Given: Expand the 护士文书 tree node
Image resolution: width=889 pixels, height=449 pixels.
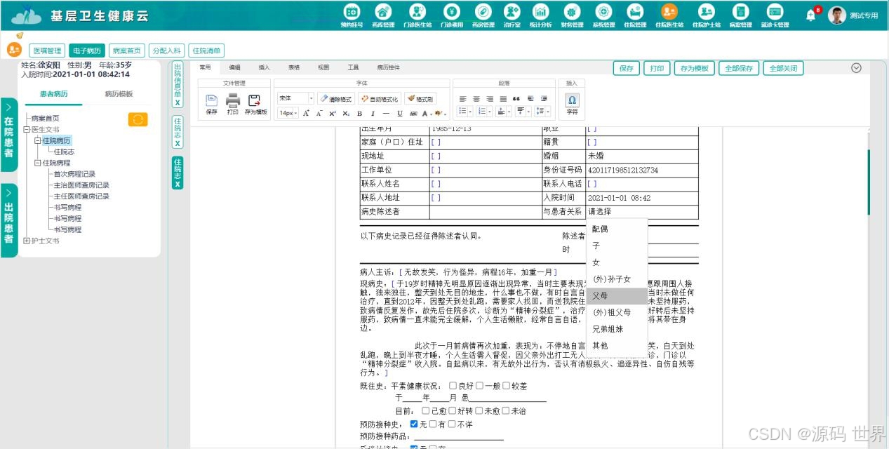Looking at the screenshot, I should tap(26, 241).
